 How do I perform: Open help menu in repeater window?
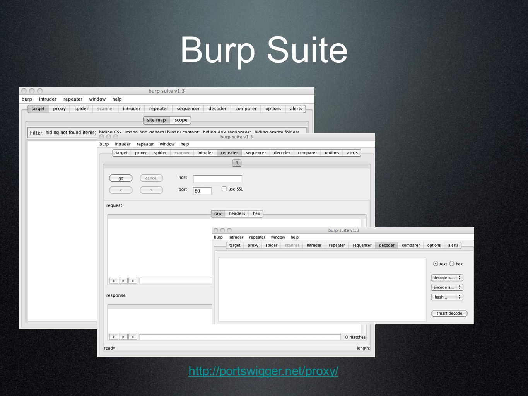[185, 144]
